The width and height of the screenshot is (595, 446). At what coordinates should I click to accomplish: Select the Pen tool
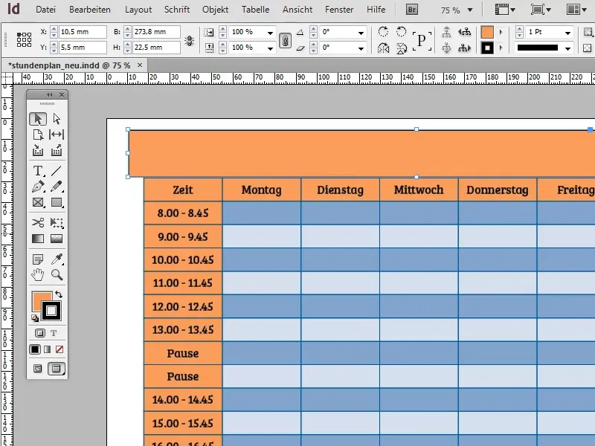[38, 187]
